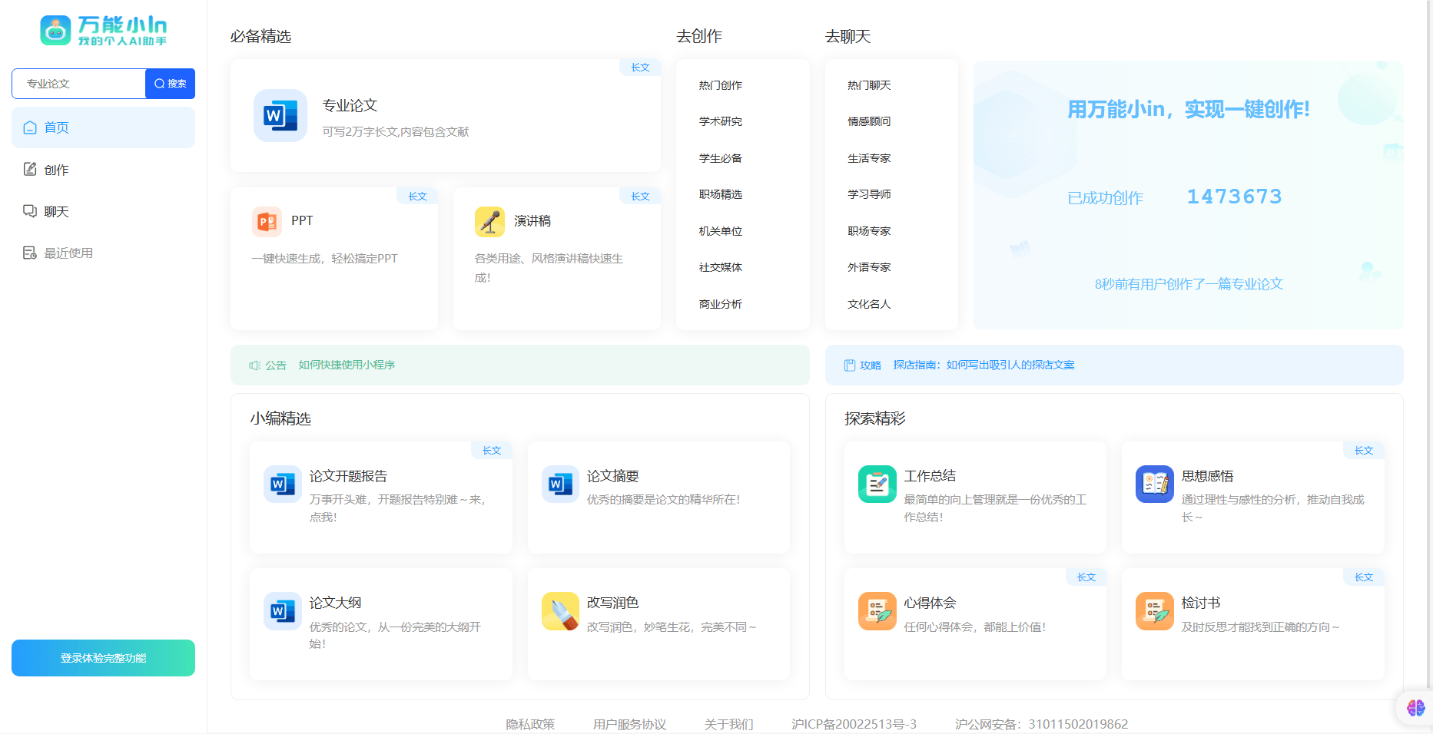Click the 工作总结 green notebook icon

pyautogui.click(x=877, y=484)
